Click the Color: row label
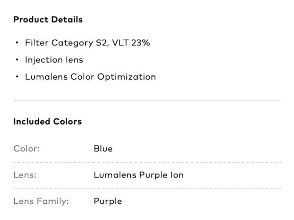The width and height of the screenshot is (294, 220). pos(26,148)
